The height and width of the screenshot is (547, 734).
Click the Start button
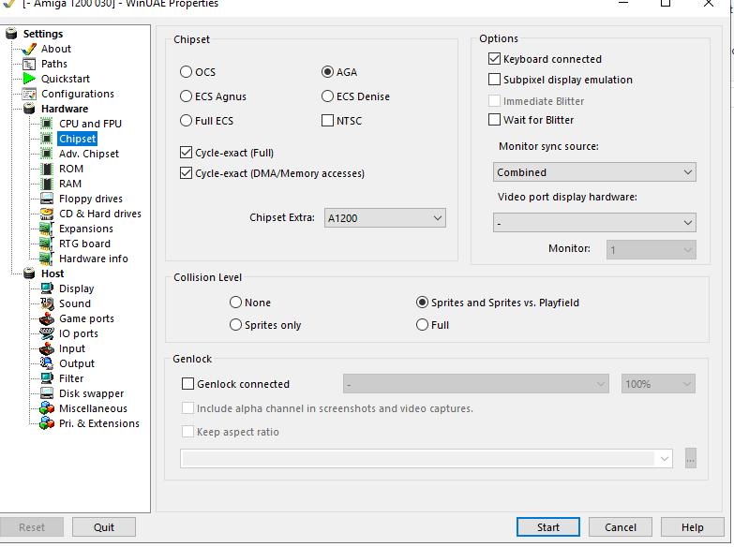coord(548,527)
